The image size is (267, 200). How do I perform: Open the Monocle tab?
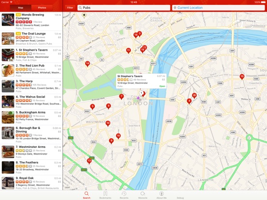[x=143, y=195]
